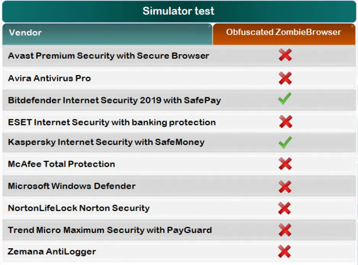Image resolution: width=358 pixels, height=265 pixels.
Task: Click the green checkmark for Bitdefender
Action: [x=285, y=99]
